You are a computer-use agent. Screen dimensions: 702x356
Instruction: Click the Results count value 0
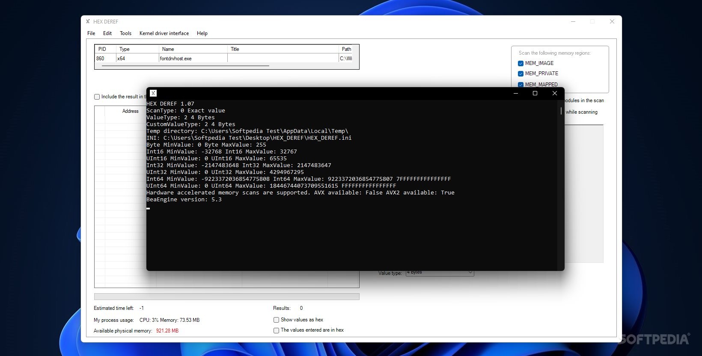tap(301, 308)
